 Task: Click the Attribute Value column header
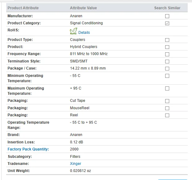click(84, 8)
